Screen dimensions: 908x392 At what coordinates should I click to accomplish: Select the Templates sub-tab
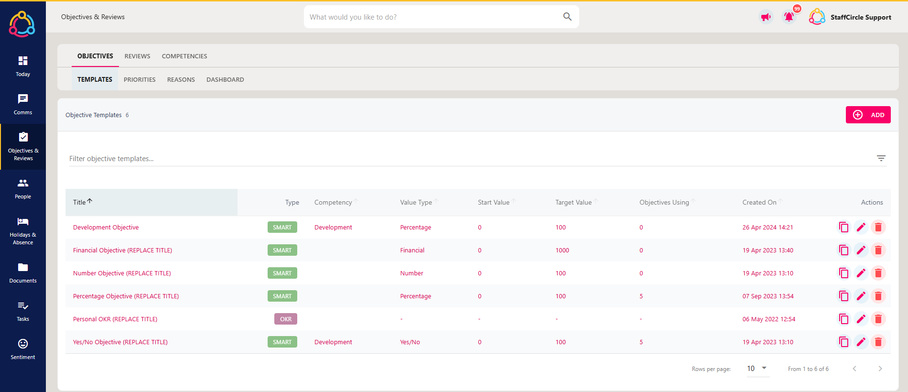click(x=95, y=79)
